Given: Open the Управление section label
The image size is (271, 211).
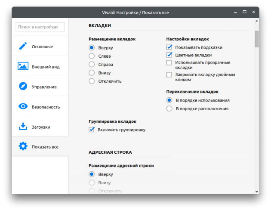Looking at the screenshot, I should click(x=44, y=87).
